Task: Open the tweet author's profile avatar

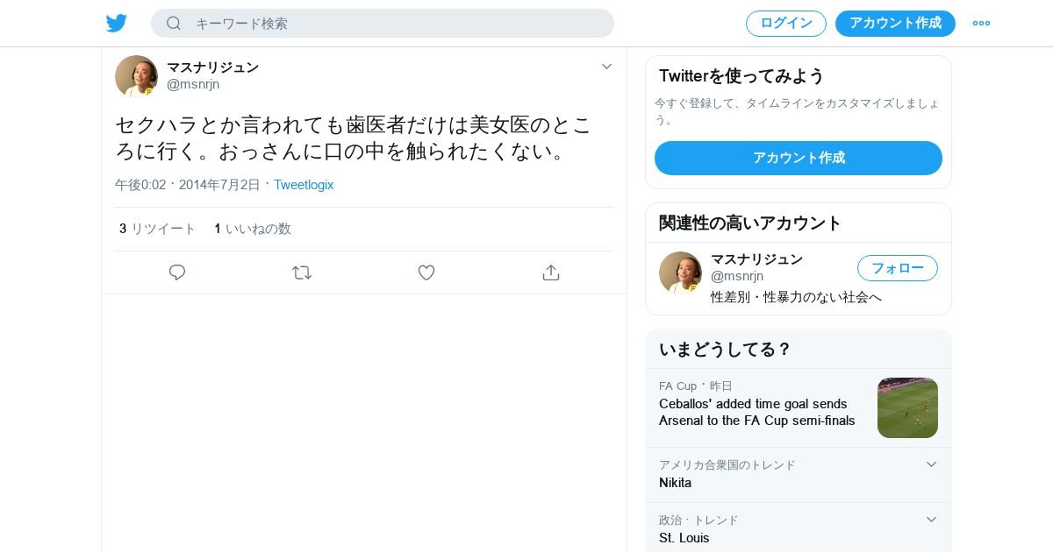Action: 136,76
